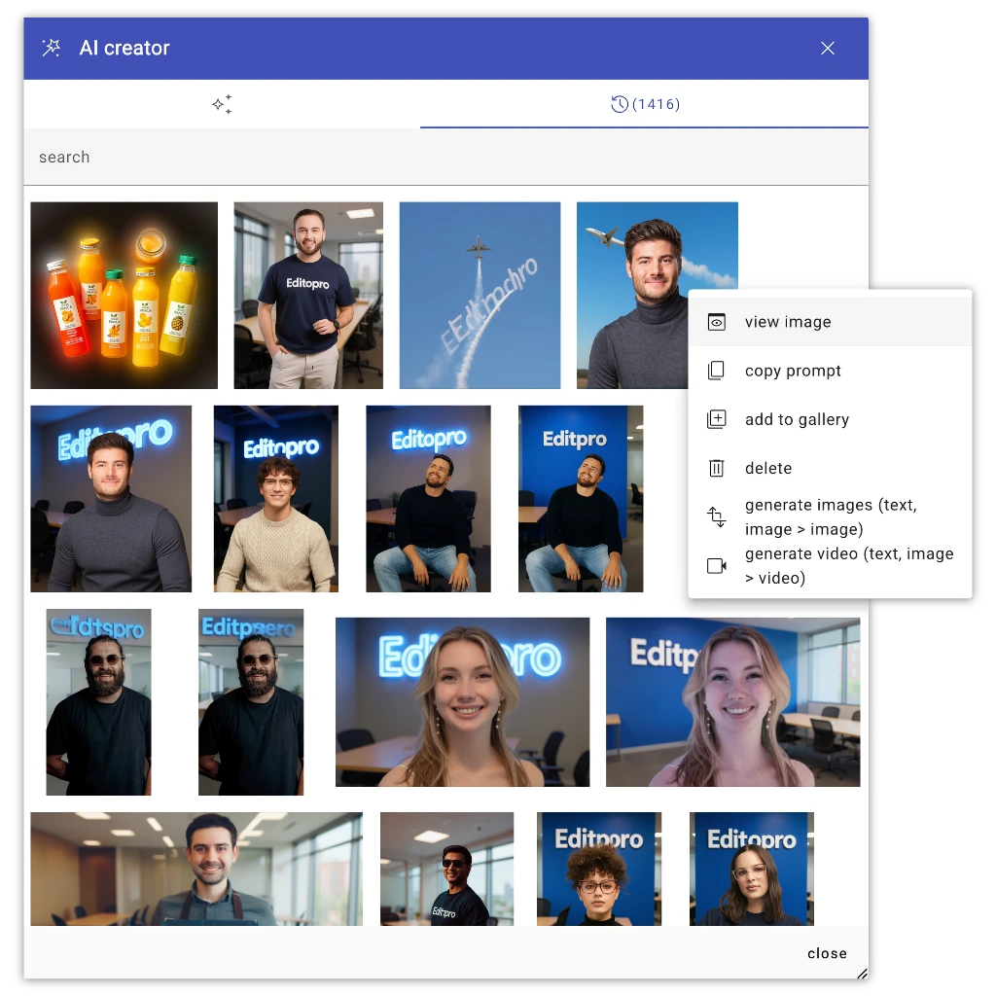This screenshot has height=996, width=996.
Task: Click the resize grip at dialog corner
Action: click(x=862, y=973)
